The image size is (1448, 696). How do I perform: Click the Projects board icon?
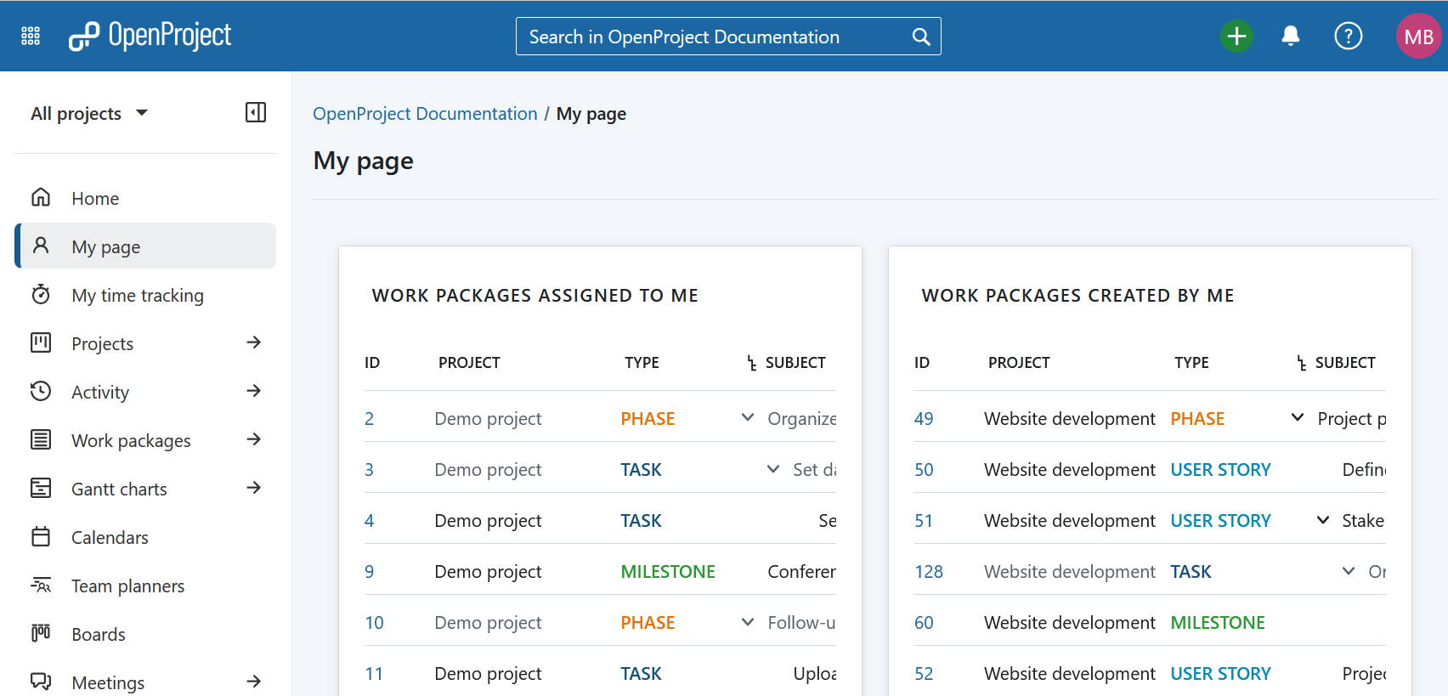pyautogui.click(x=41, y=342)
